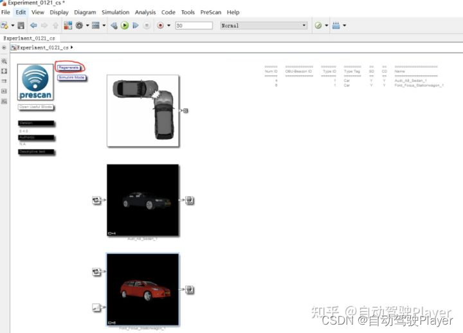Expand the Model Advisor dropdown arrow

pos(327,26)
